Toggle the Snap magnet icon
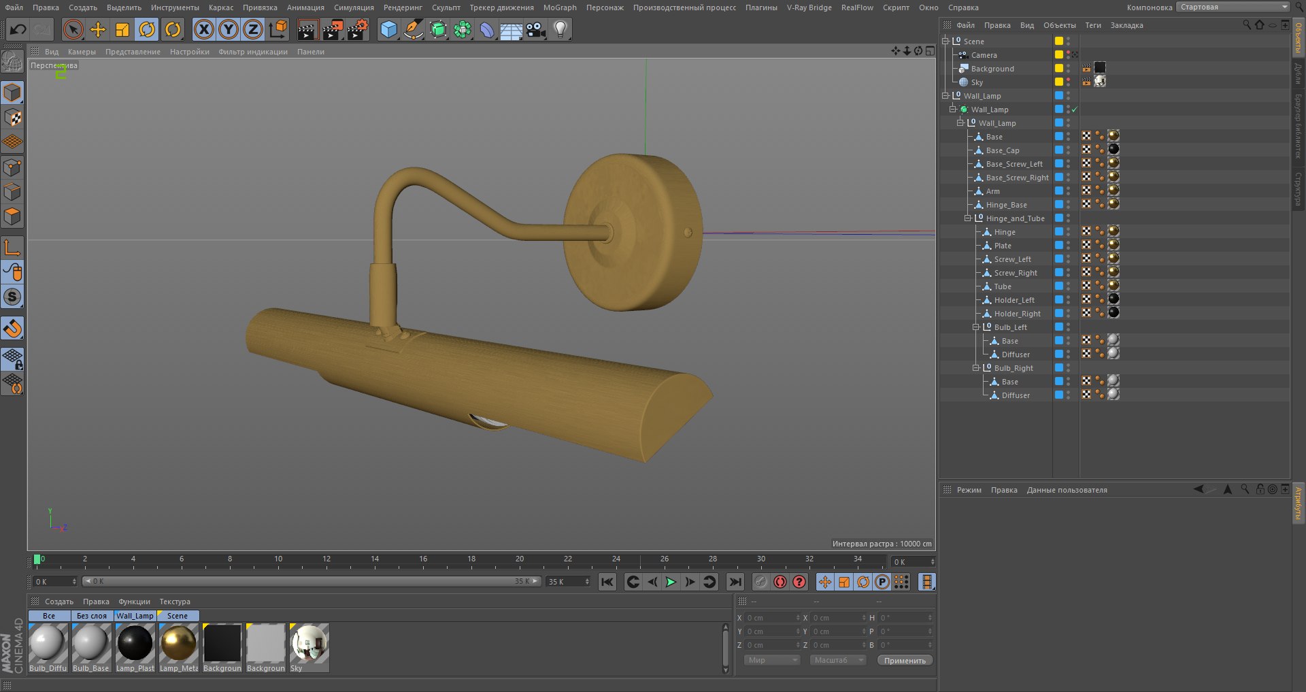This screenshot has height=692, width=1306. [13, 329]
